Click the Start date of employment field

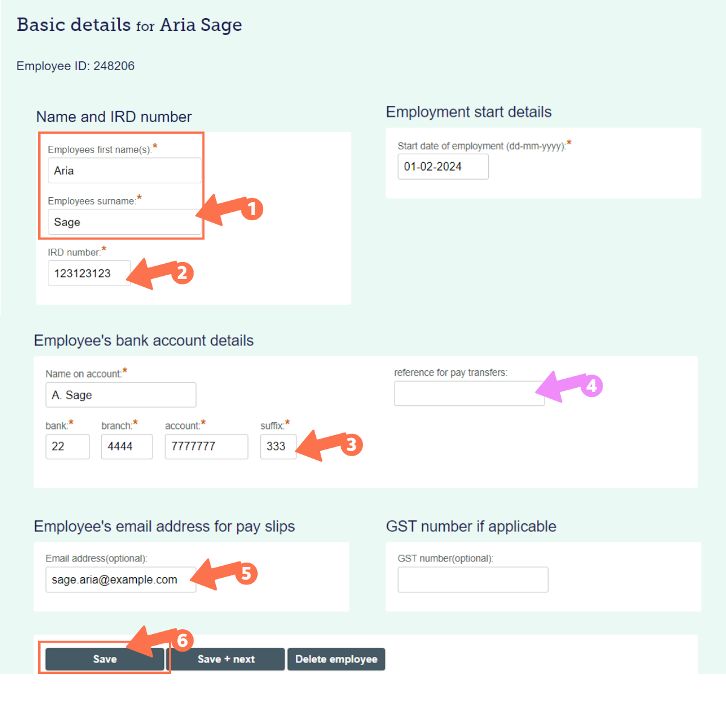443,167
